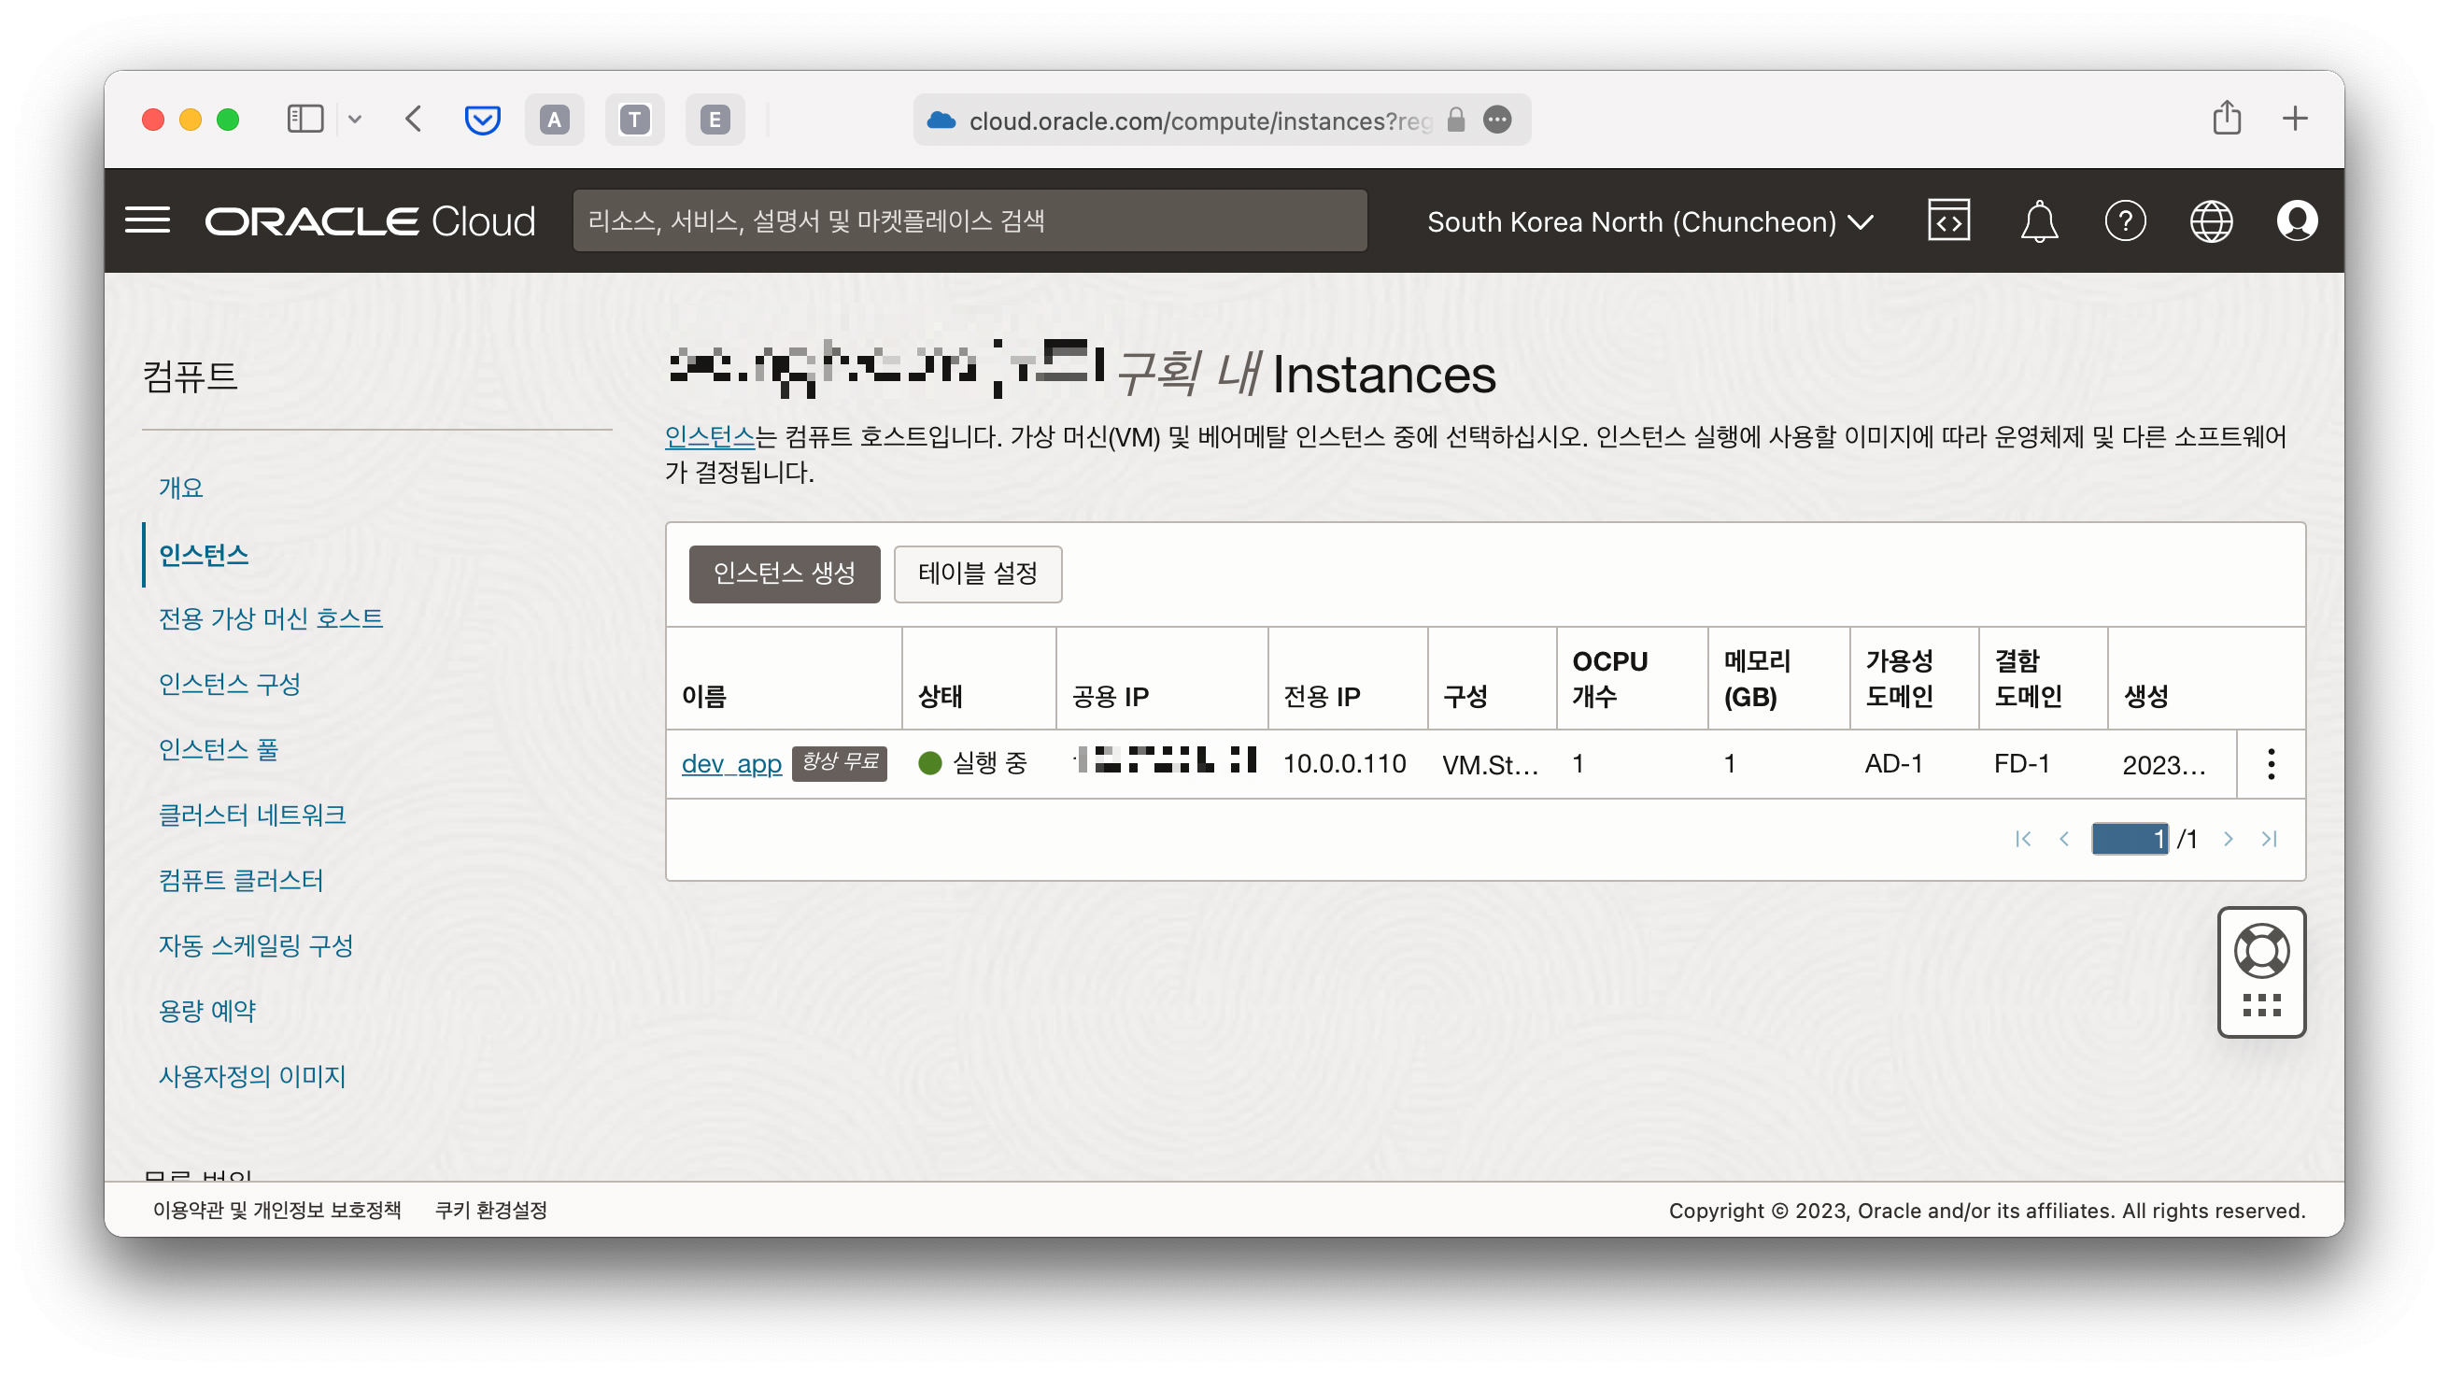Click the page number field in pagination
The width and height of the screenshot is (2449, 1375).
2129,839
